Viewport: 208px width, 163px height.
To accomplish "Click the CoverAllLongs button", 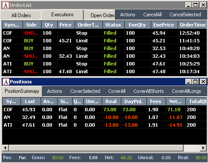I will pos(186,91).
